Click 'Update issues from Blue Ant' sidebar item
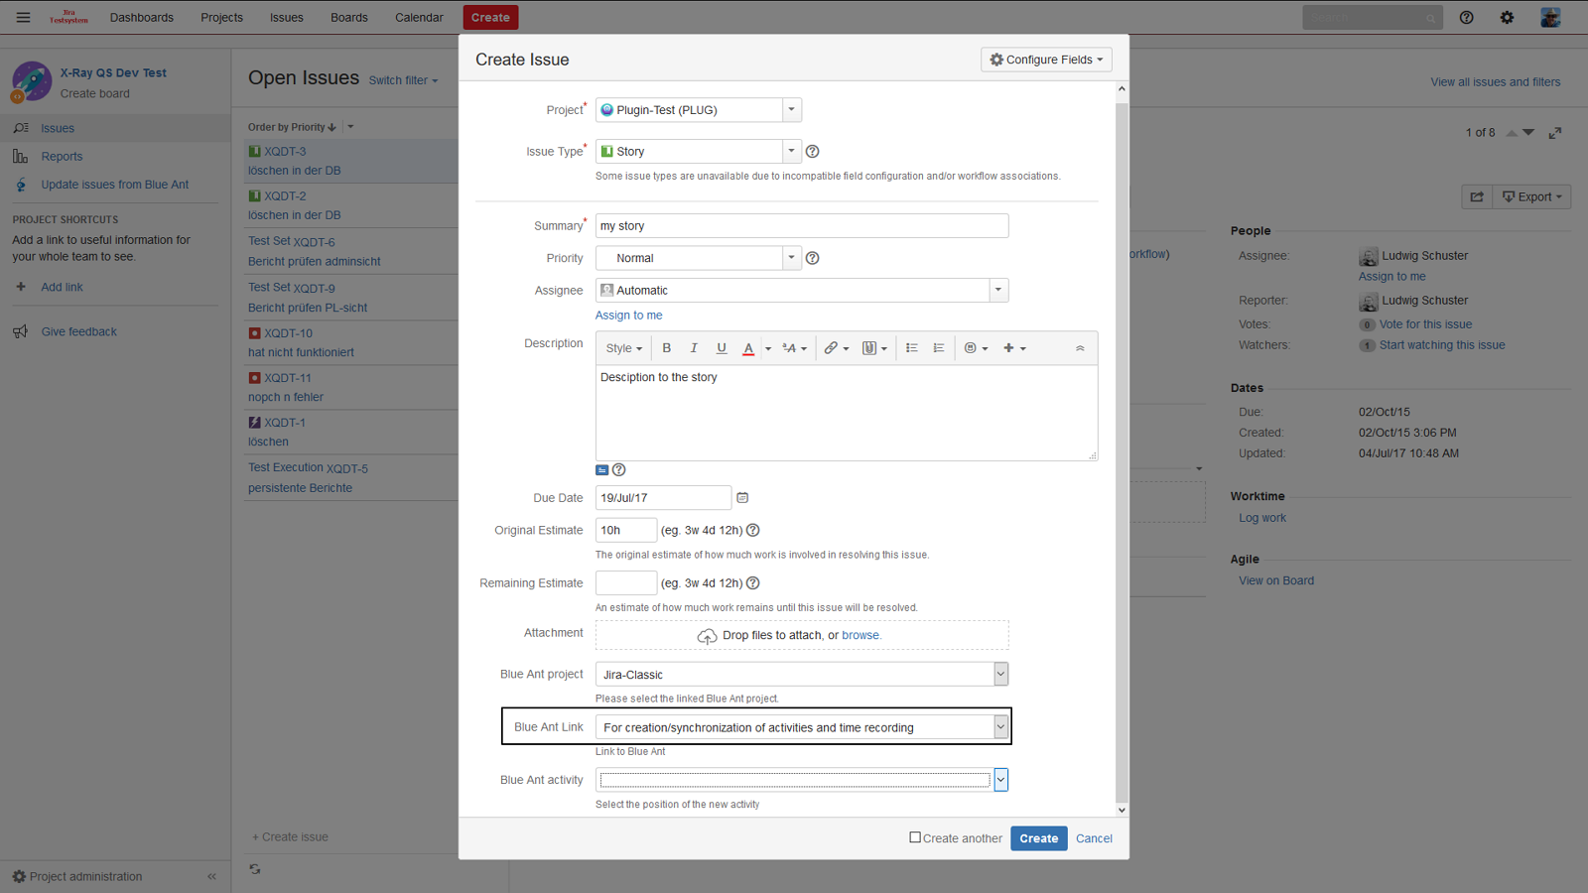Screen dimensions: 1588x893 (x=114, y=185)
